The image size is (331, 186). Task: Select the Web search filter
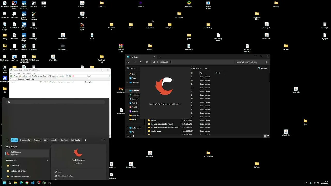point(46,140)
